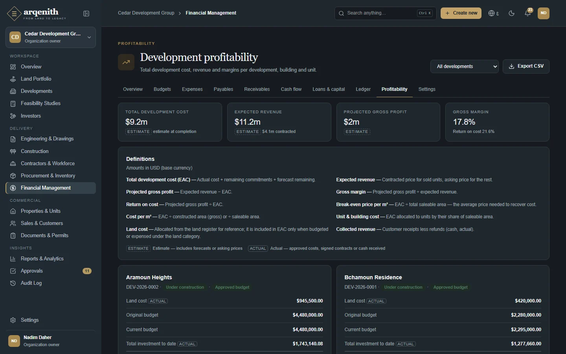The width and height of the screenshot is (566, 354).
Task: Open ND user avatar menu in header
Action: click(544, 13)
